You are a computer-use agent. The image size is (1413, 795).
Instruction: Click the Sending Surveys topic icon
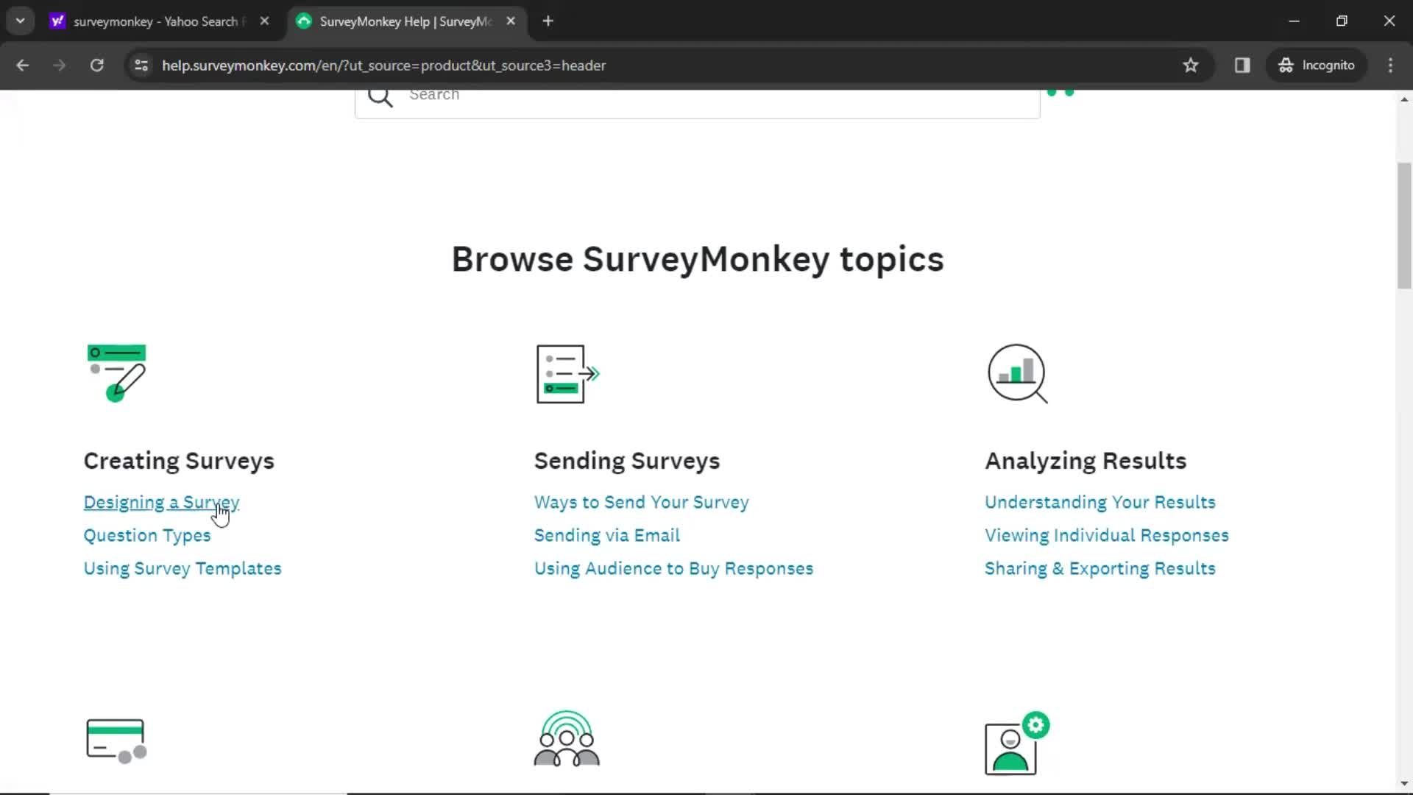coord(567,372)
